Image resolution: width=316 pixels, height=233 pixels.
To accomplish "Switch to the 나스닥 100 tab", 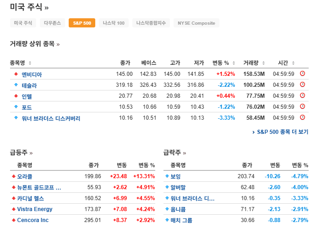I will pos(114,23).
